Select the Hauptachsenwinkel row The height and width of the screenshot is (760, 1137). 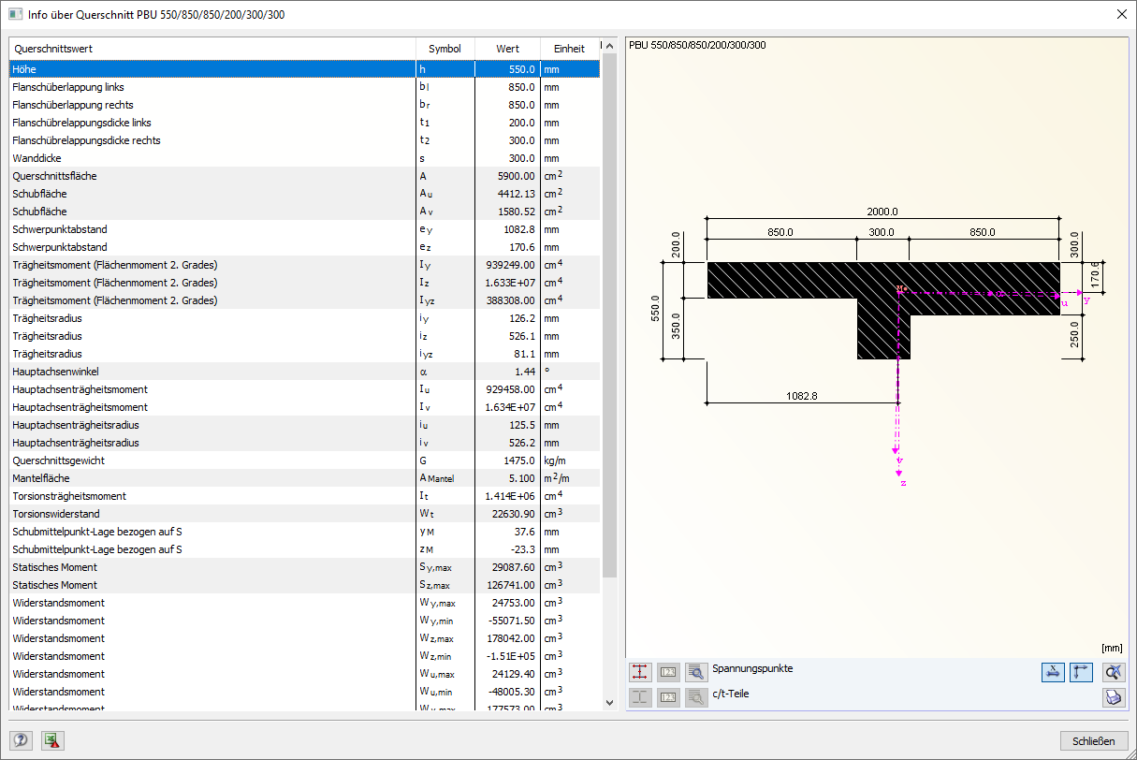click(211, 372)
